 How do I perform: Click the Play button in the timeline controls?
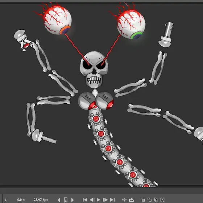click(99, 200)
